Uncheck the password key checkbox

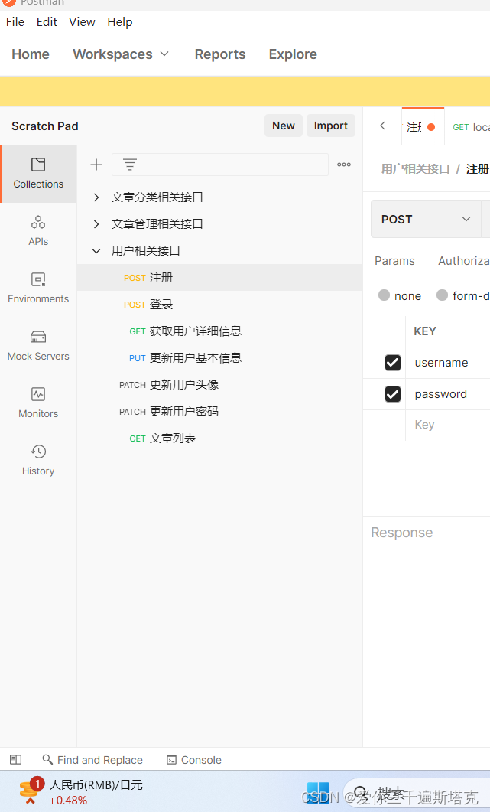(393, 394)
